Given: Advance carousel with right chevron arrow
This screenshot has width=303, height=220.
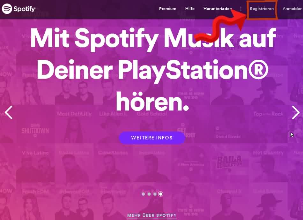Looking at the screenshot, I should coord(296,112).
